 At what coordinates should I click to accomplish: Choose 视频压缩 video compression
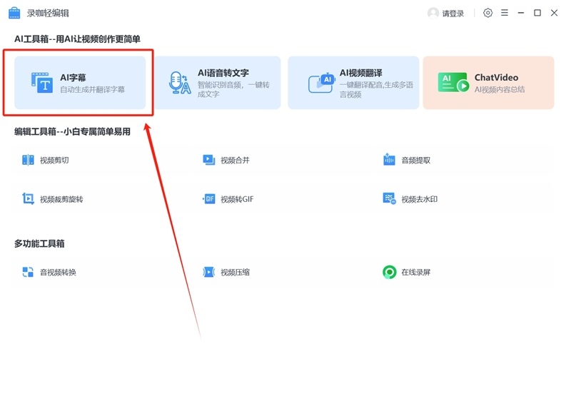click(x=235, y=273)
